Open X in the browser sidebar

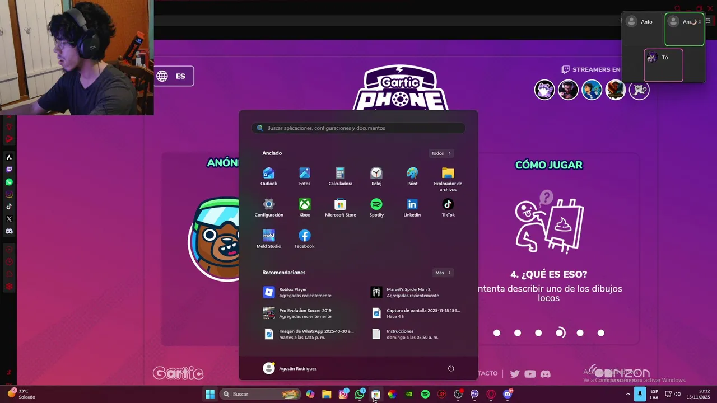tap(9, 219)
